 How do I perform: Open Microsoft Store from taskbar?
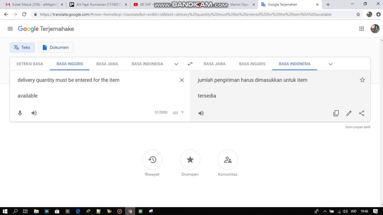(x=57, y=211)
